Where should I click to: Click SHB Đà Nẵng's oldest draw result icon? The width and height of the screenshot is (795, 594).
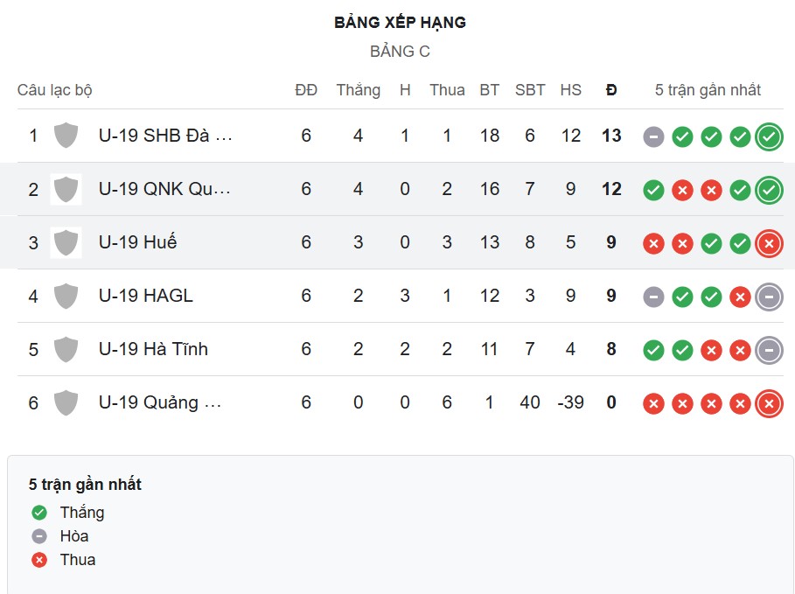tap(653, 136)
